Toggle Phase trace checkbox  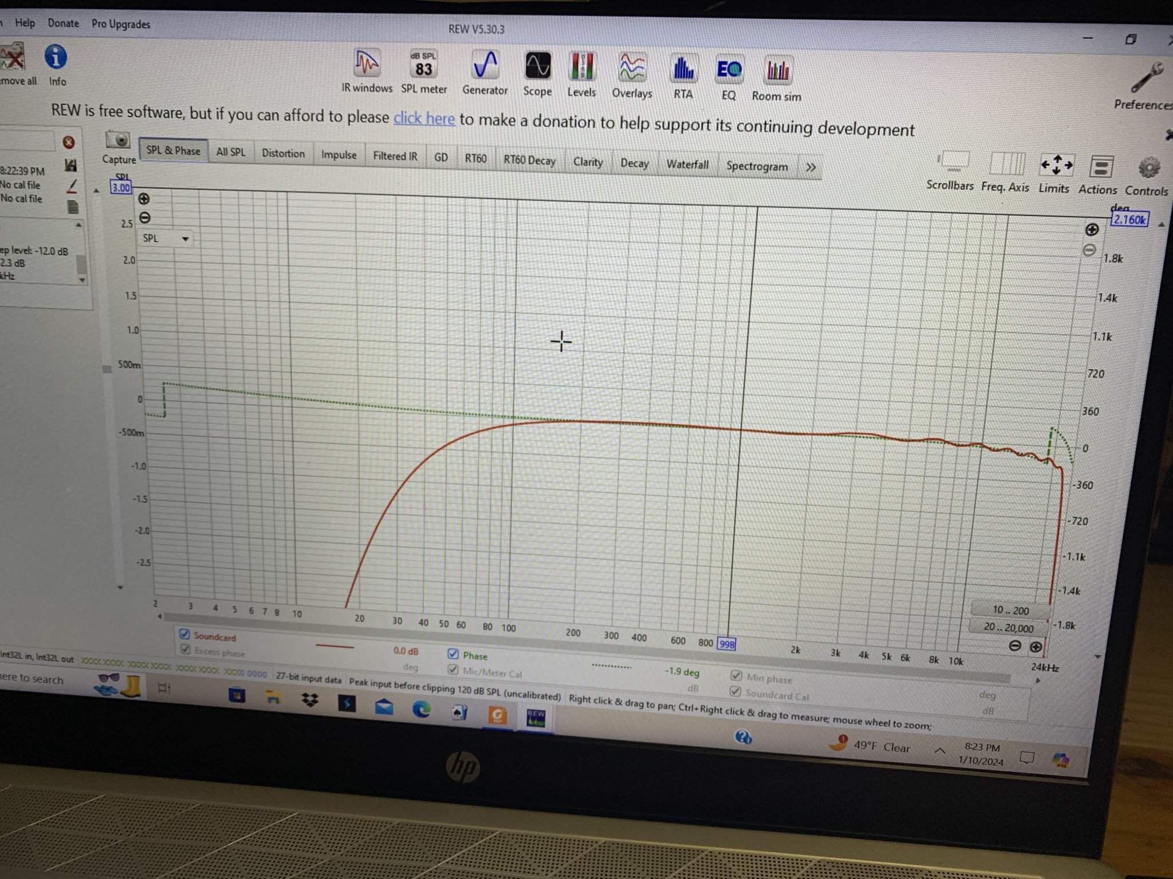pos(453,654)
